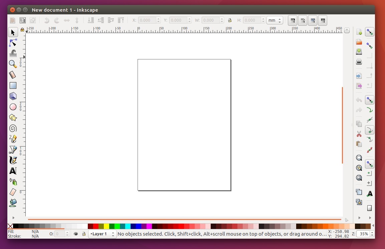Viewport: 385px width, 249px height.
Task: Select the Eraser tool
Action: [13, 192]
